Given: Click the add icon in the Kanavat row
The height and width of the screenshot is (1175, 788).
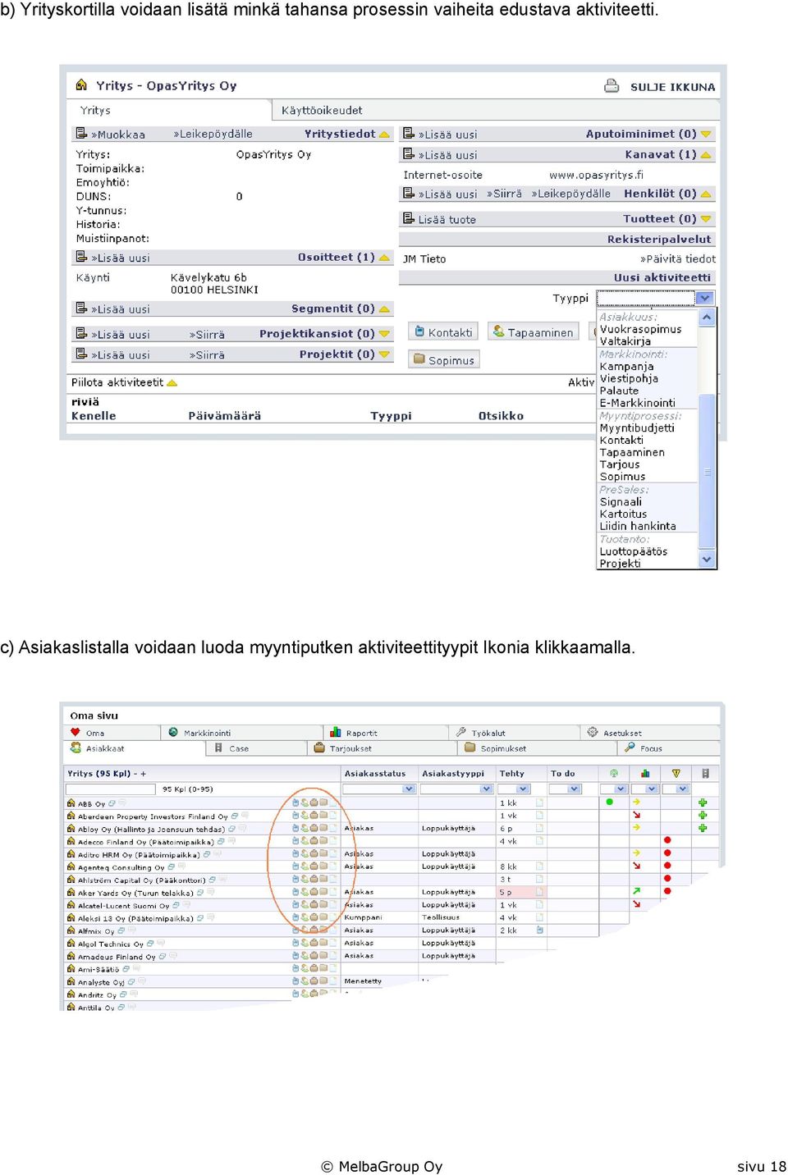Looking at the screenshot, I should (x=408, y=153).
